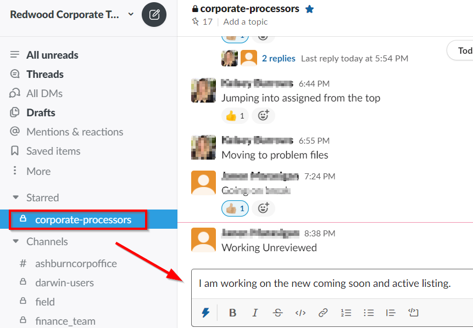The height and width of the screenshot is (328, 473).
Task: Open Redwood Corporate workspace dropdown menu
Action: [x=72, y=14]
